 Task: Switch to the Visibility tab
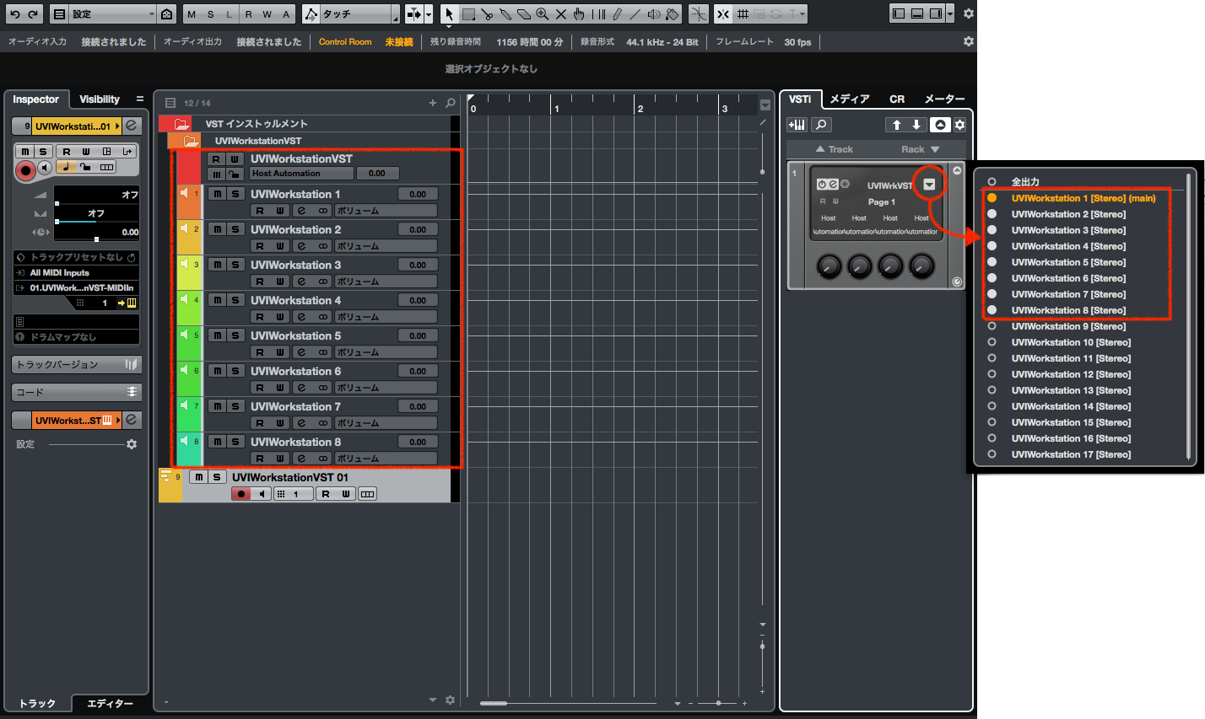(100, 99)
